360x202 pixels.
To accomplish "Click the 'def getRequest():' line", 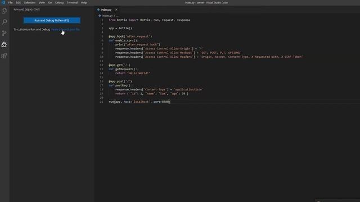I will pos(123,69).
